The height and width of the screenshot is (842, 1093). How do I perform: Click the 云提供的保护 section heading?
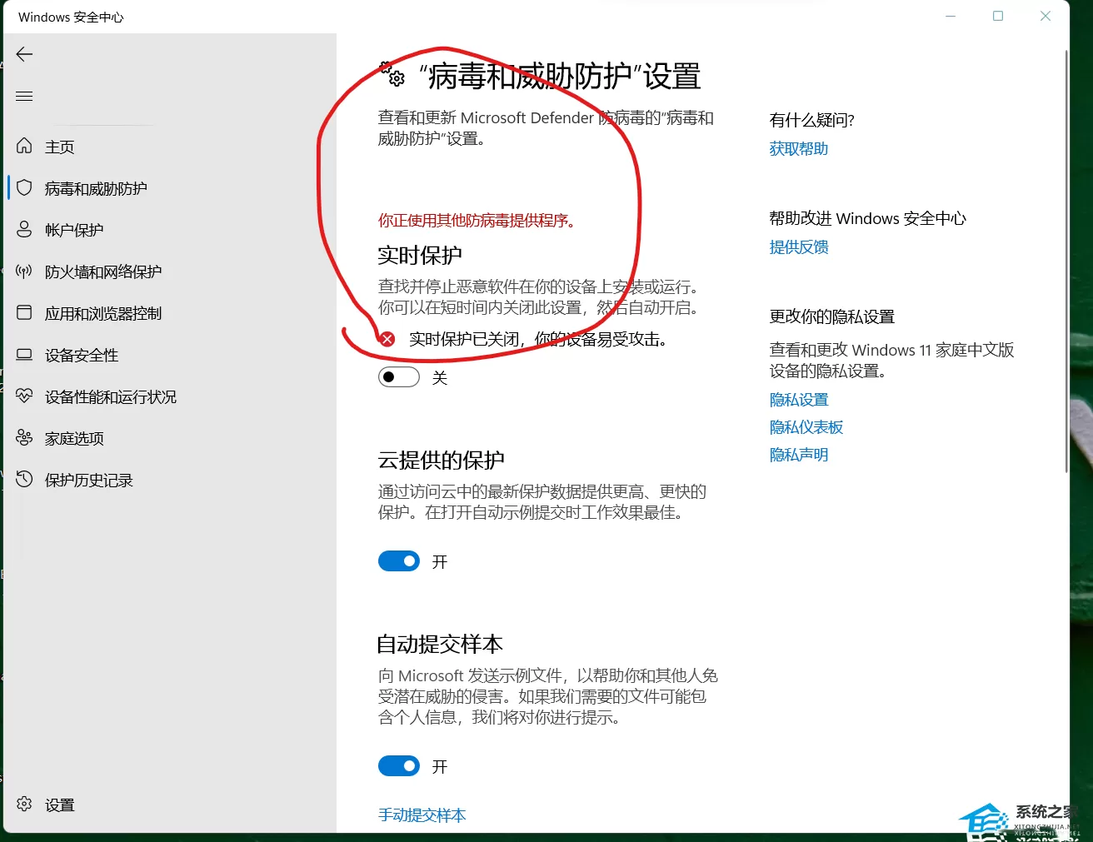pyautogui.click(x=441, y=460)
